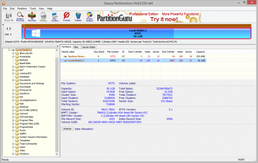Sort by the Volume Label column header
The height and width of the screenshot is (163, 258).
coord(76,52)
